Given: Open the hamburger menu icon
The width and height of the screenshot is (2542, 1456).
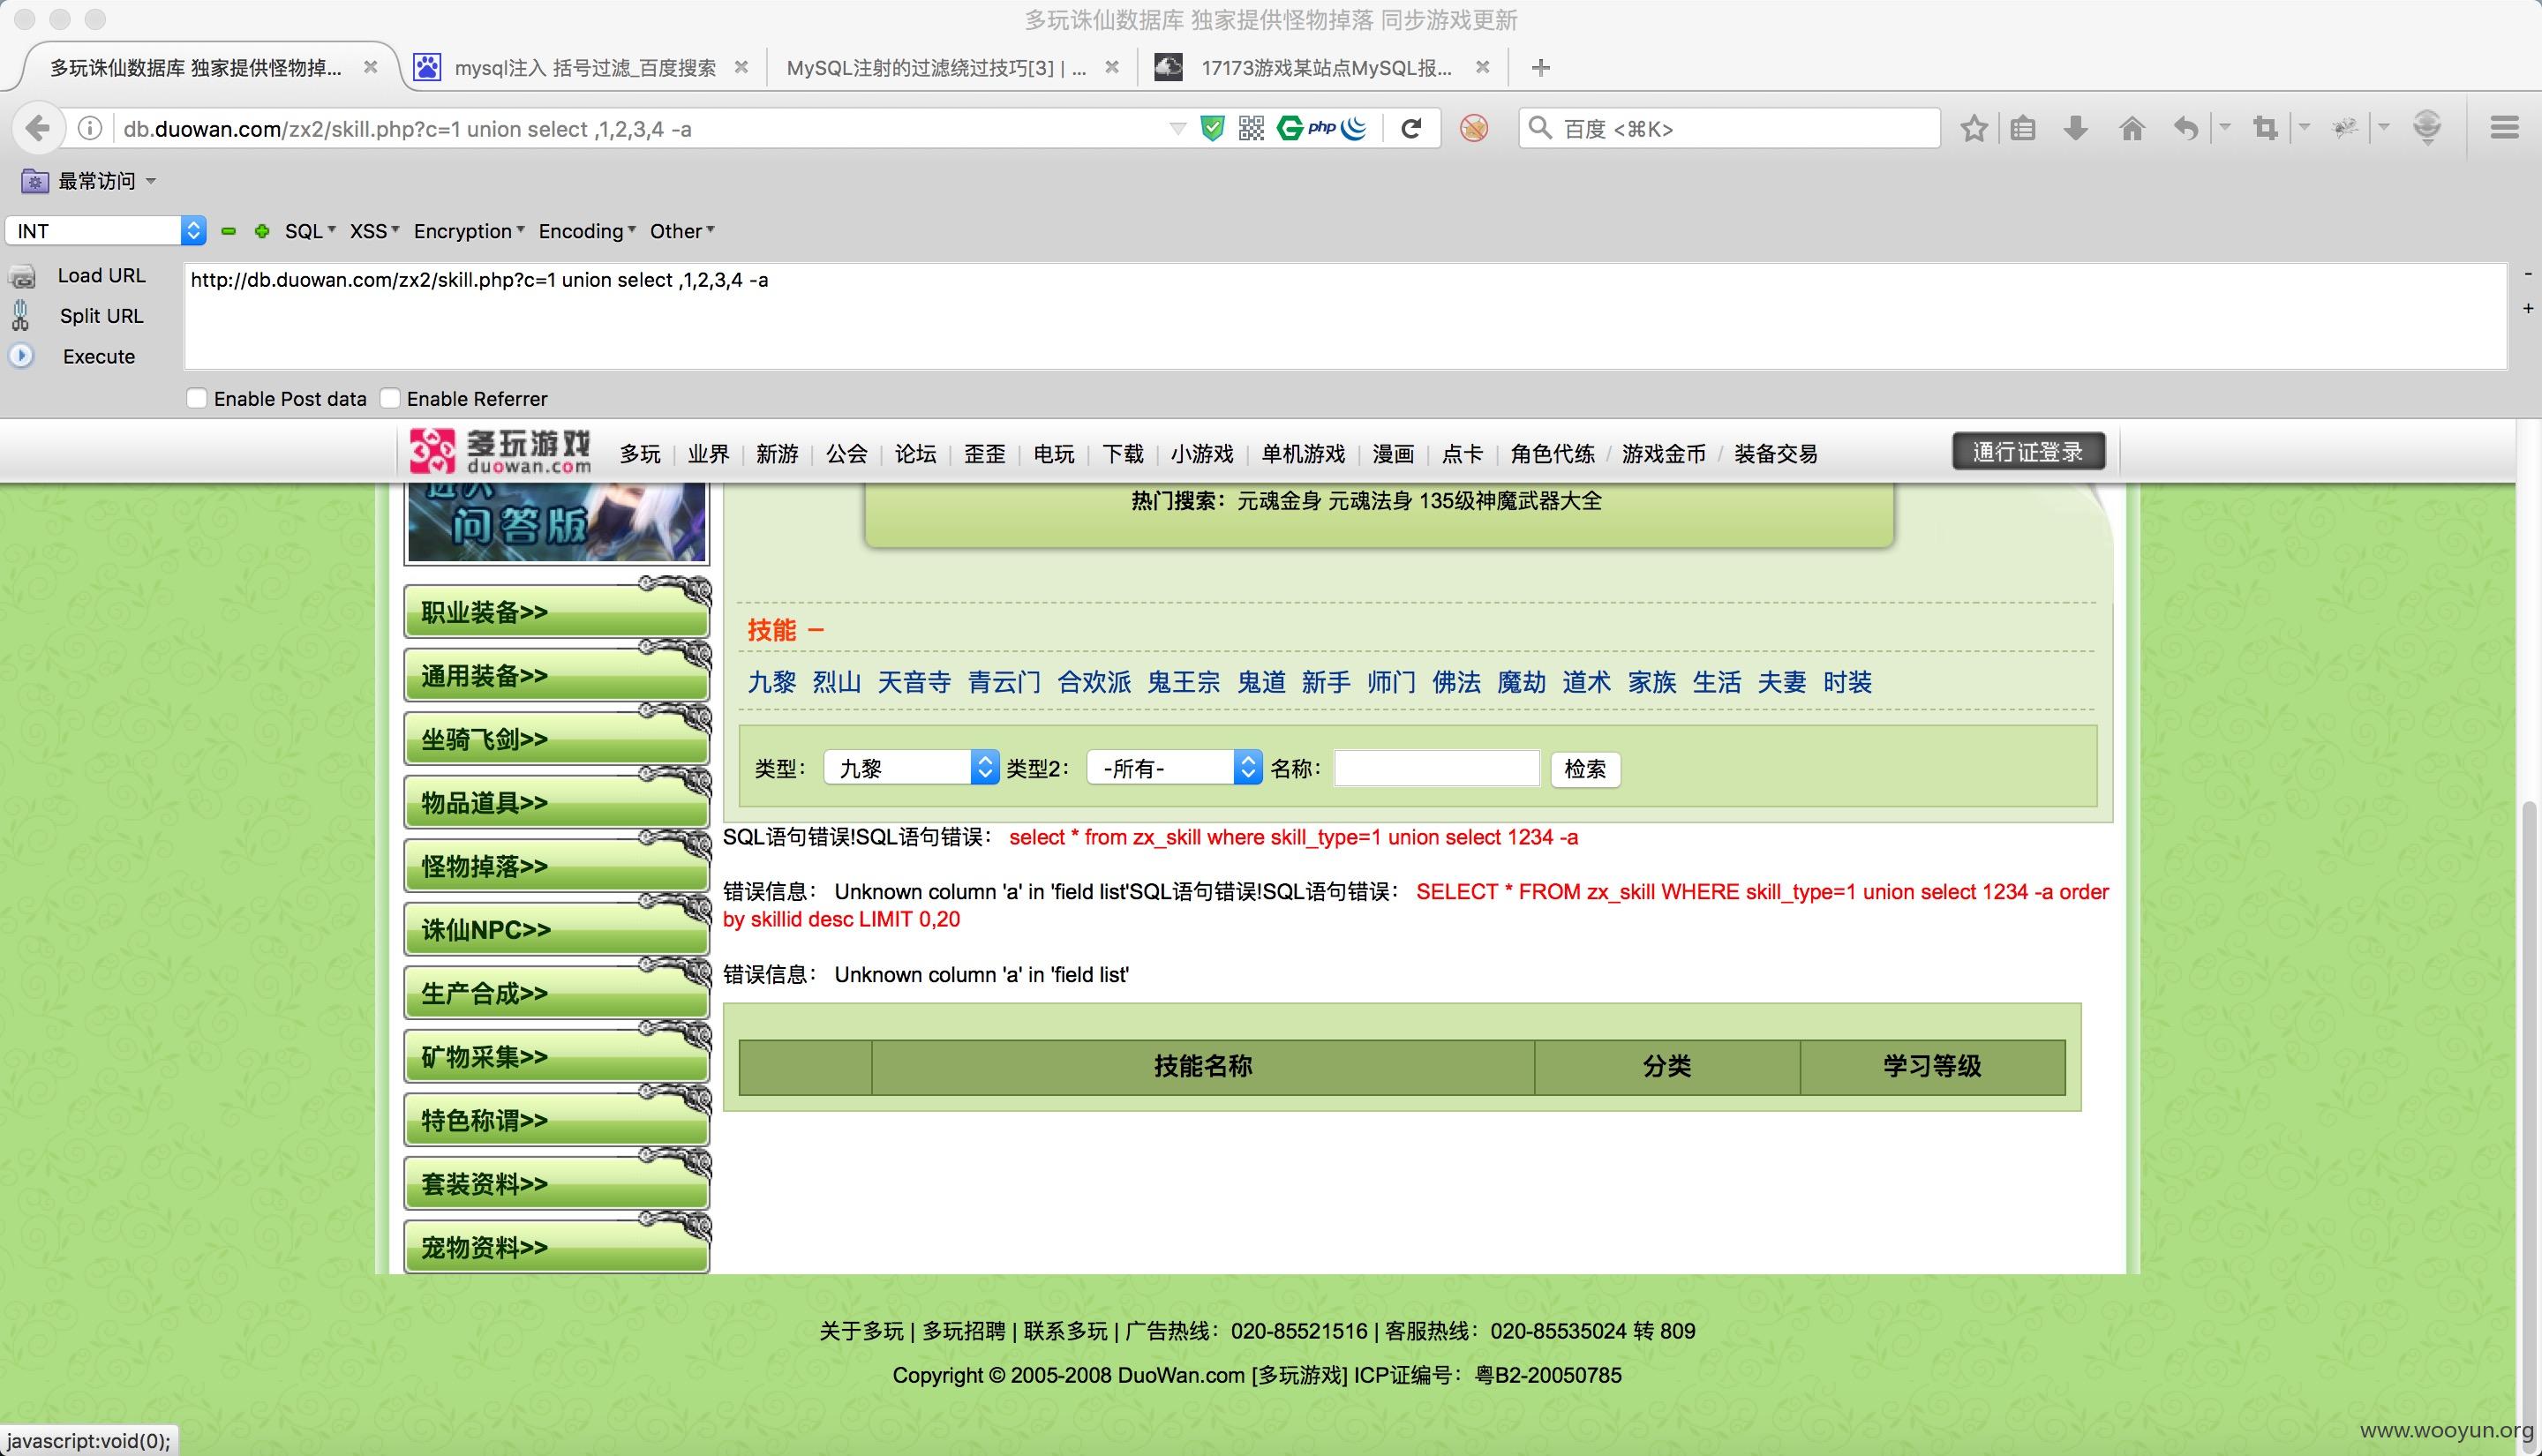Looking at the screenshot, I should (x=2504, y=128).
